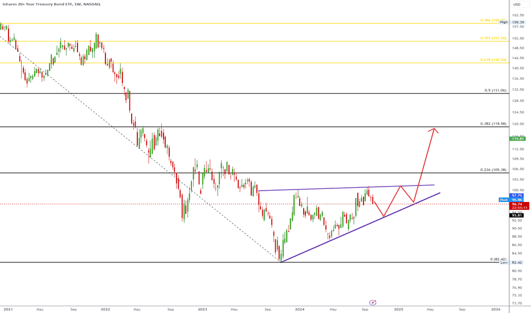This screenshot has width=531, height=313.
Task: Click the blue 97.75 price tag
Action: coord(517,196)
